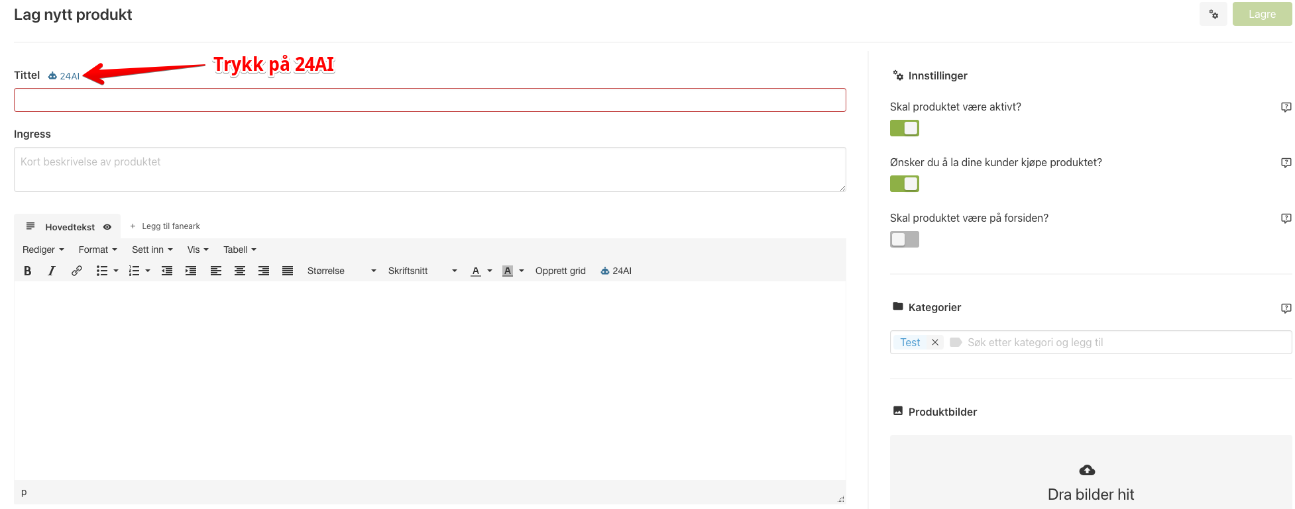Open the 24AI tool in editor toolbar
The width and height of the screenshot is (1295, 509).
(616, 271)
